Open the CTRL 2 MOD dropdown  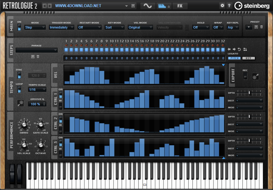coord(249,131)
